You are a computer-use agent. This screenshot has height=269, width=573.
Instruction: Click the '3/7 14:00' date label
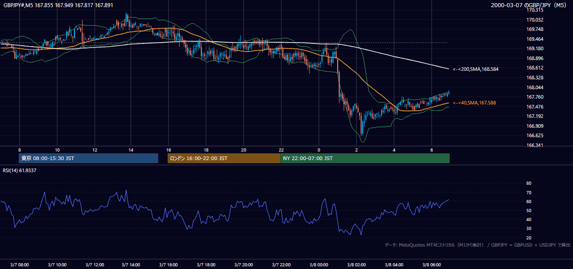131,265
